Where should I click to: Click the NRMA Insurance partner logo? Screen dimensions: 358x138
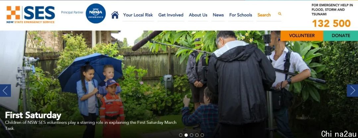click(x=96, y=14)
